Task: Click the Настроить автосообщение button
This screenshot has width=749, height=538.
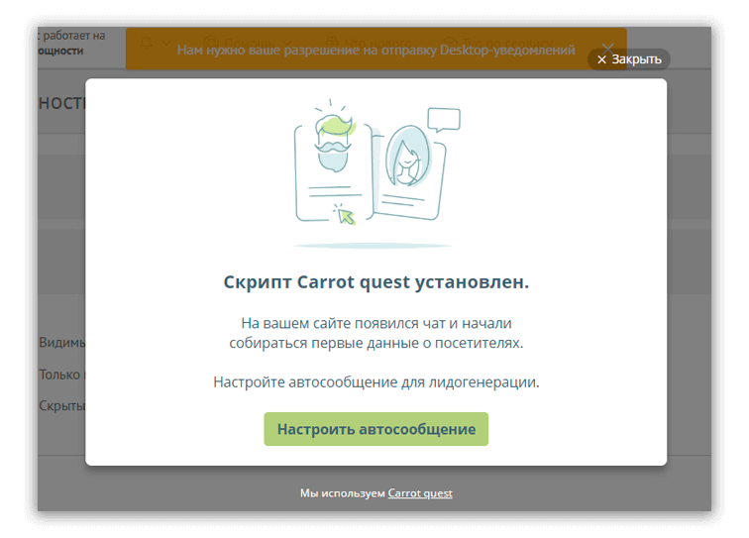Action: [375, 429]
